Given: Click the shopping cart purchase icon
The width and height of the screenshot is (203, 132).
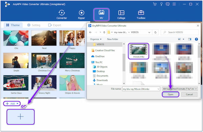Looking at the screenshot, I should [155, 4].
